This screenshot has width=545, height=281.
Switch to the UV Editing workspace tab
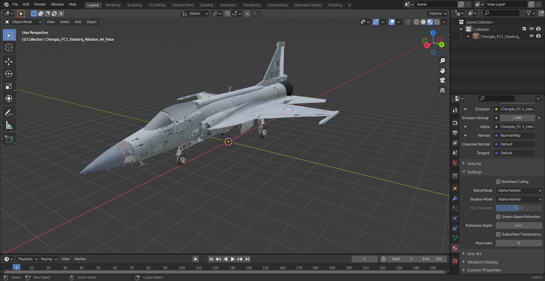(x=157, y=5)
